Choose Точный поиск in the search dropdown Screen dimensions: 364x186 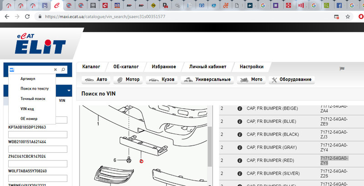(33, 99)
